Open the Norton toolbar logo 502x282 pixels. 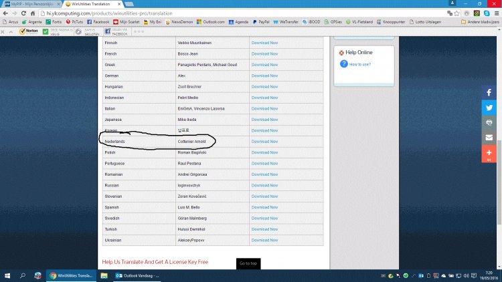(x=29, y=31)
